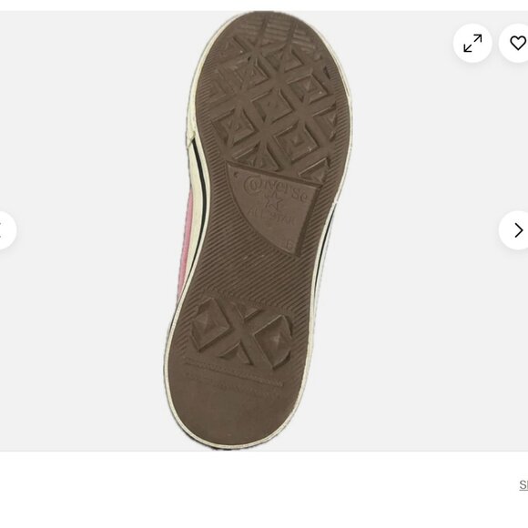
Task: Move the gallery back with the left chevron
Action: pos(6,230)
